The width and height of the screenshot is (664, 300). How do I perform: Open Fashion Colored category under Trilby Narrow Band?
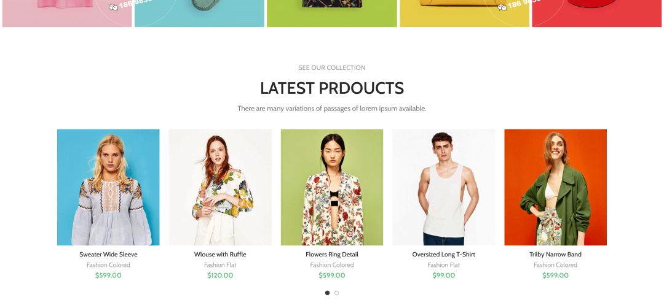tap(556, 265)
